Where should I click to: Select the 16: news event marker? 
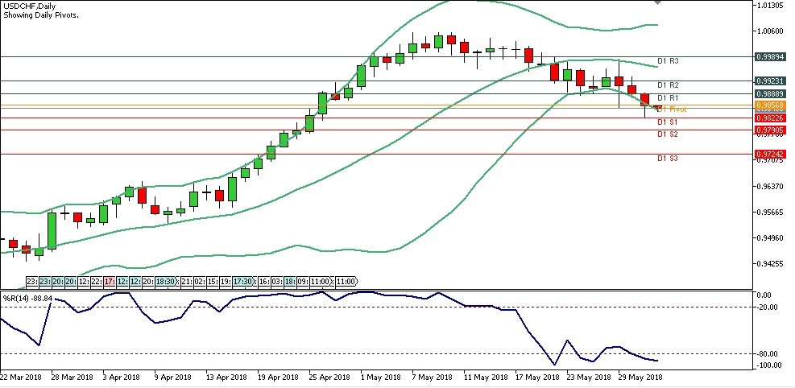pos(264,281)
